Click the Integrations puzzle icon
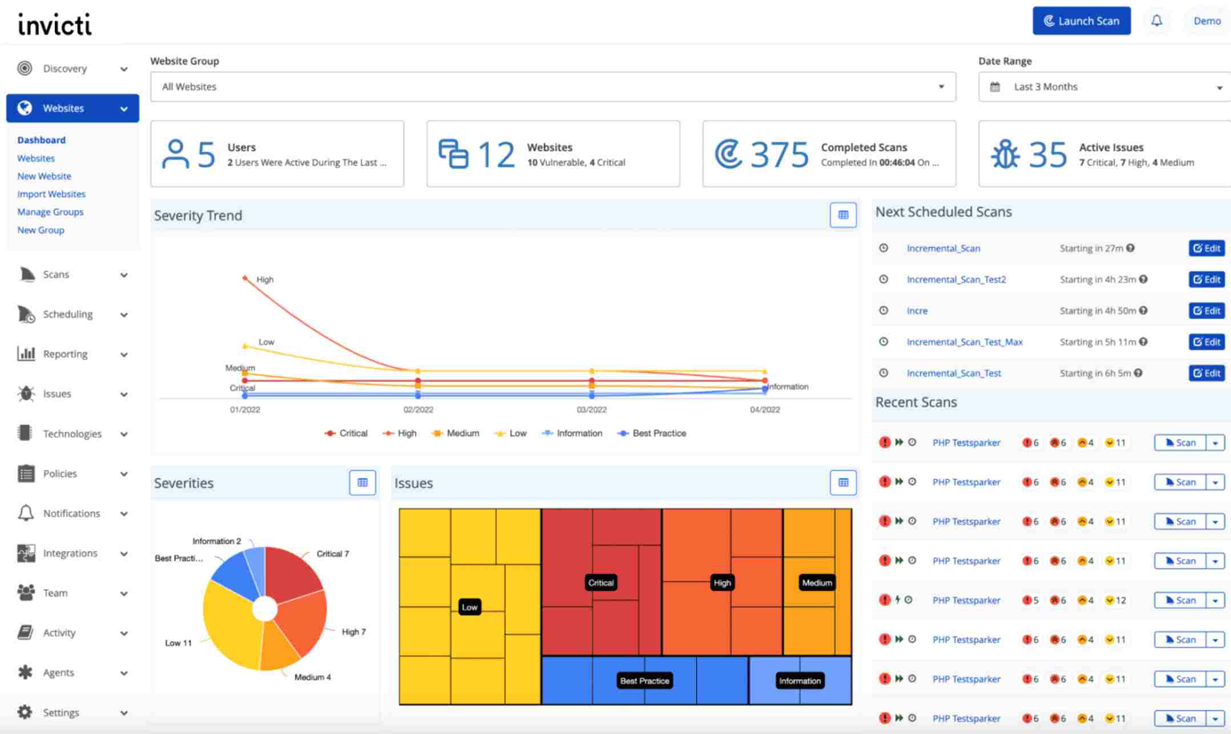The width and height of the screenshot is (1231, 734). click(25, 553)
